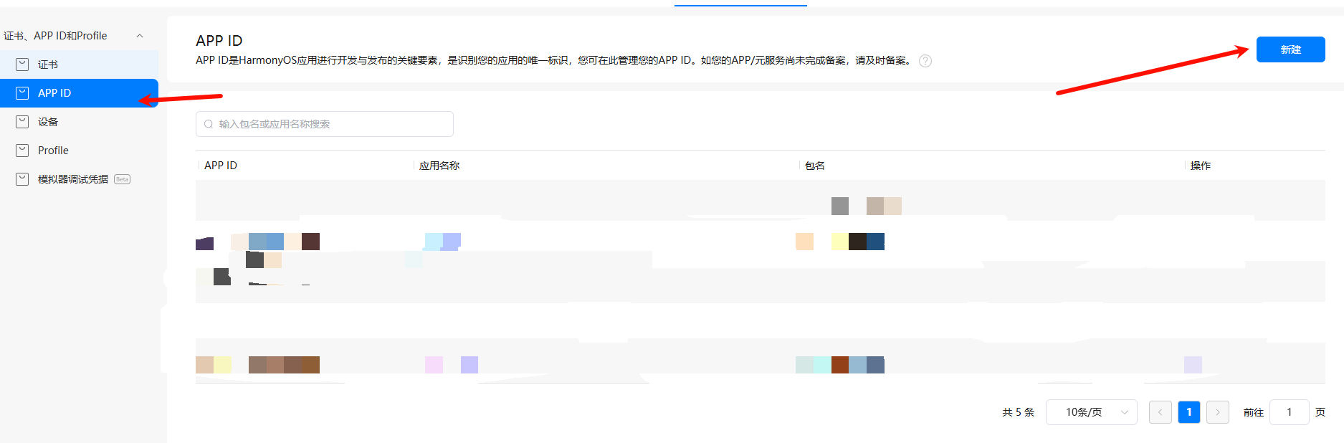Click the 操作 column header

click(x=1201, y=166)
